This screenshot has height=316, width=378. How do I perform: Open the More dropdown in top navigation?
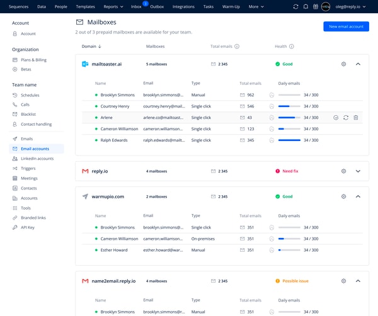pos(256,7)
